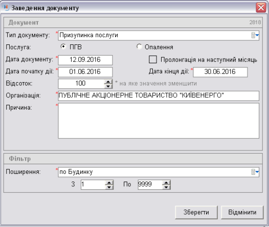The image size is (269, 227).
Task: Click into the Причина text area
Action: pos(159,121)
